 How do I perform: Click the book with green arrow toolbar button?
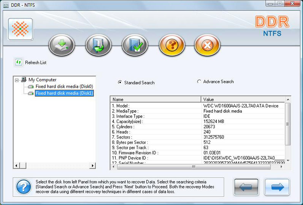tap(98, 45)
